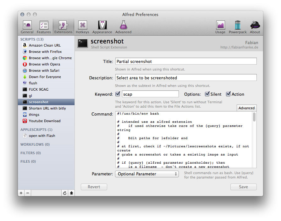Viewport: 281px width, 221px height.
Task: Open the About bowler hat icon
Action: (x=255, y=25)
